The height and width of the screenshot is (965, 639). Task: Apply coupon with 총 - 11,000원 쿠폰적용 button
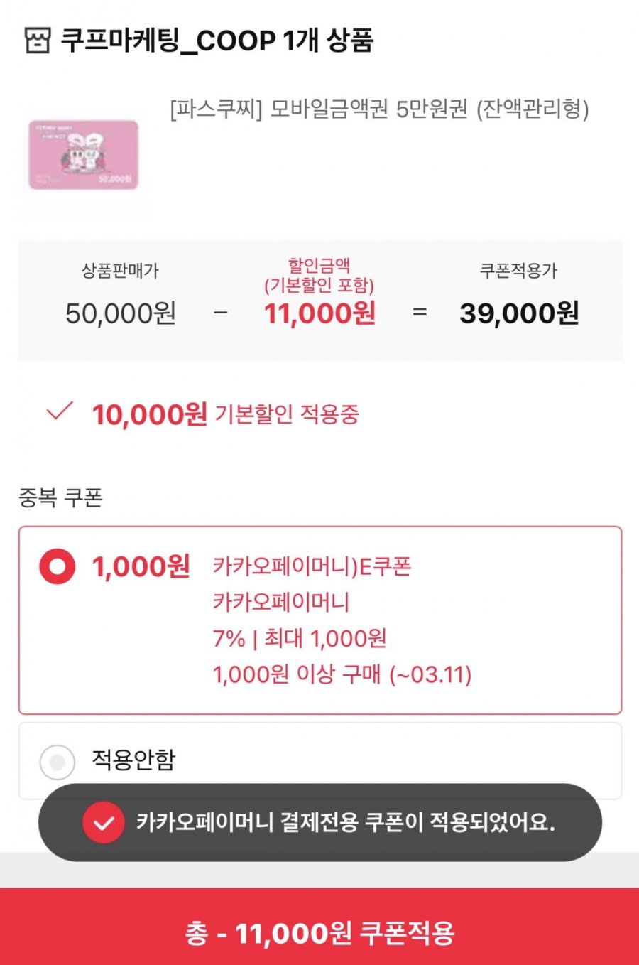pos(319,932)
